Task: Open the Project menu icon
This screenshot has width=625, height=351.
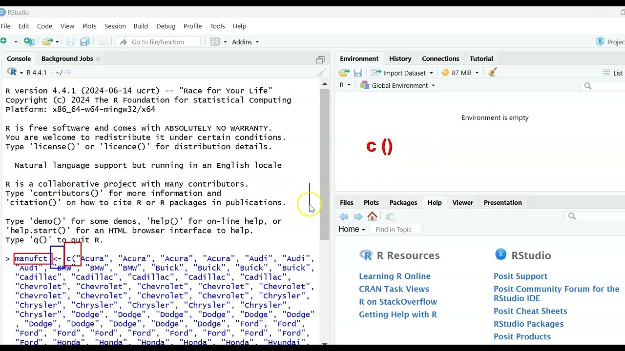Action: (600, 42)
